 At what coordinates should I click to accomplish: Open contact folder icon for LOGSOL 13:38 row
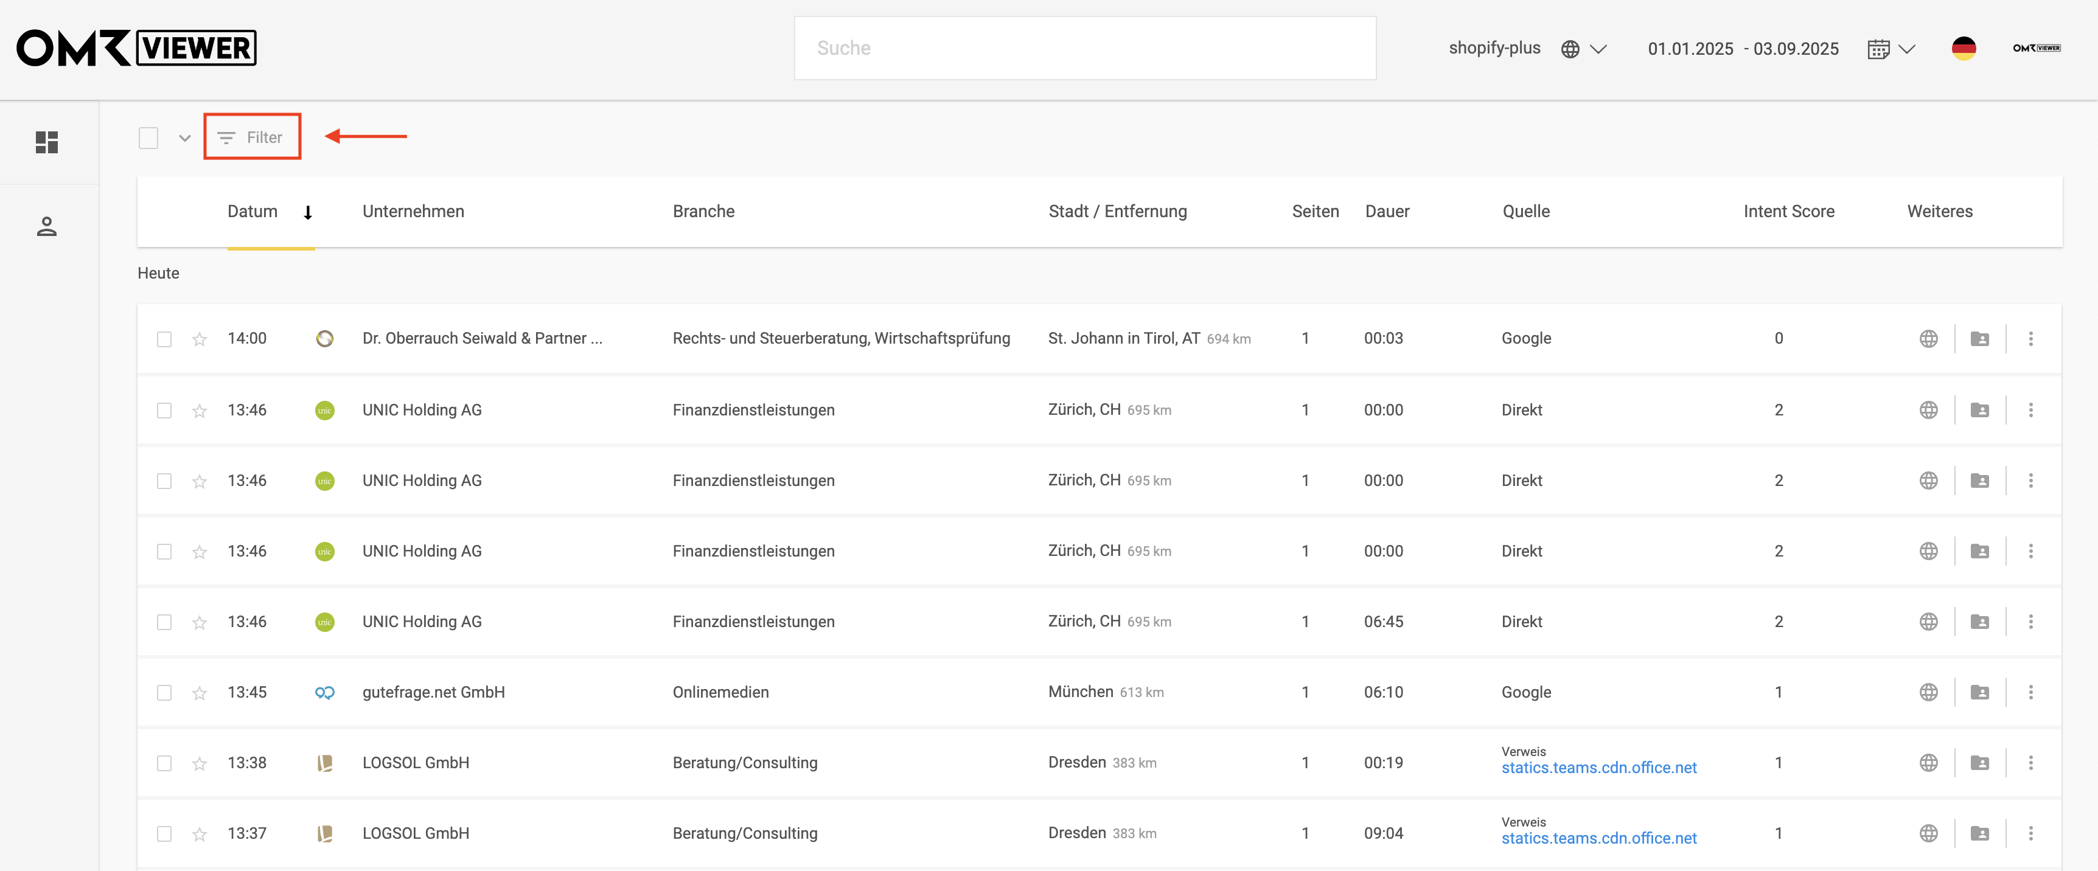point(1980,763)
